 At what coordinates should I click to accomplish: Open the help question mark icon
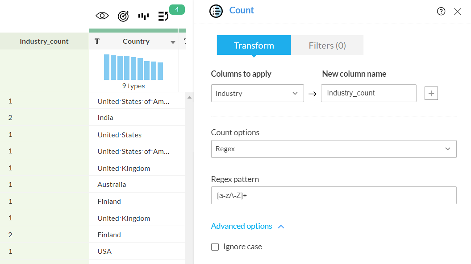point(441,12)
